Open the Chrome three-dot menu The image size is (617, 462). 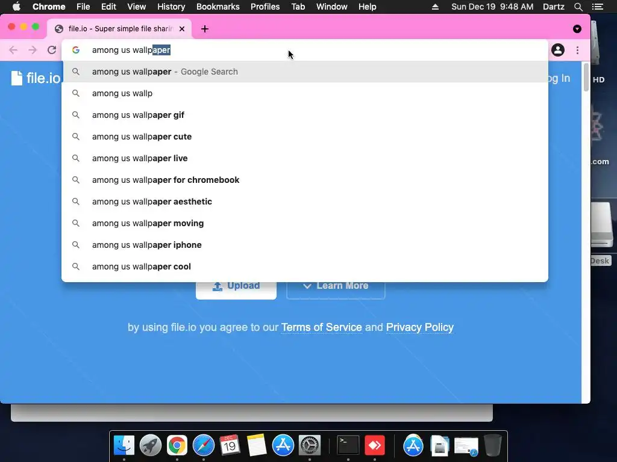(577, 50)
